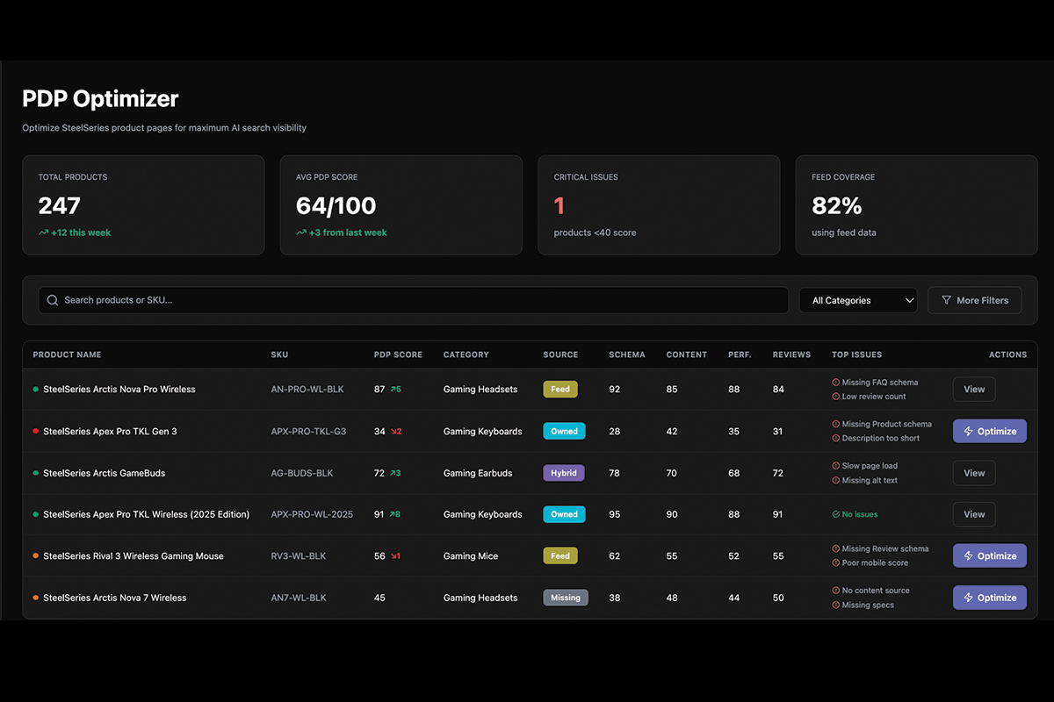Focus the Search products or SKU field
This screenshot has width=1054, height=702.
[x=413, y=300]
